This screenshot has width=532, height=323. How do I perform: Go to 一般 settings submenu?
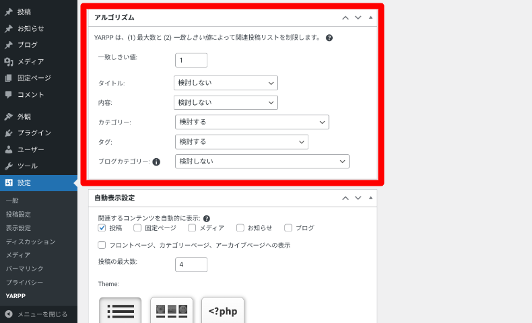coord(12,201)
